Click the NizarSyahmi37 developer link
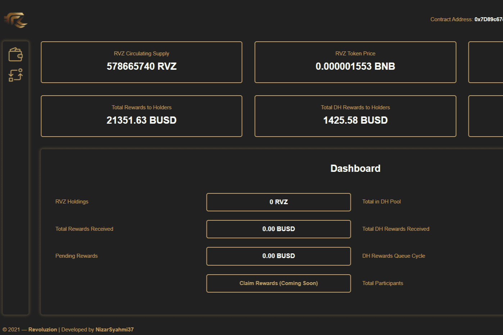 [x=115, y=329]
